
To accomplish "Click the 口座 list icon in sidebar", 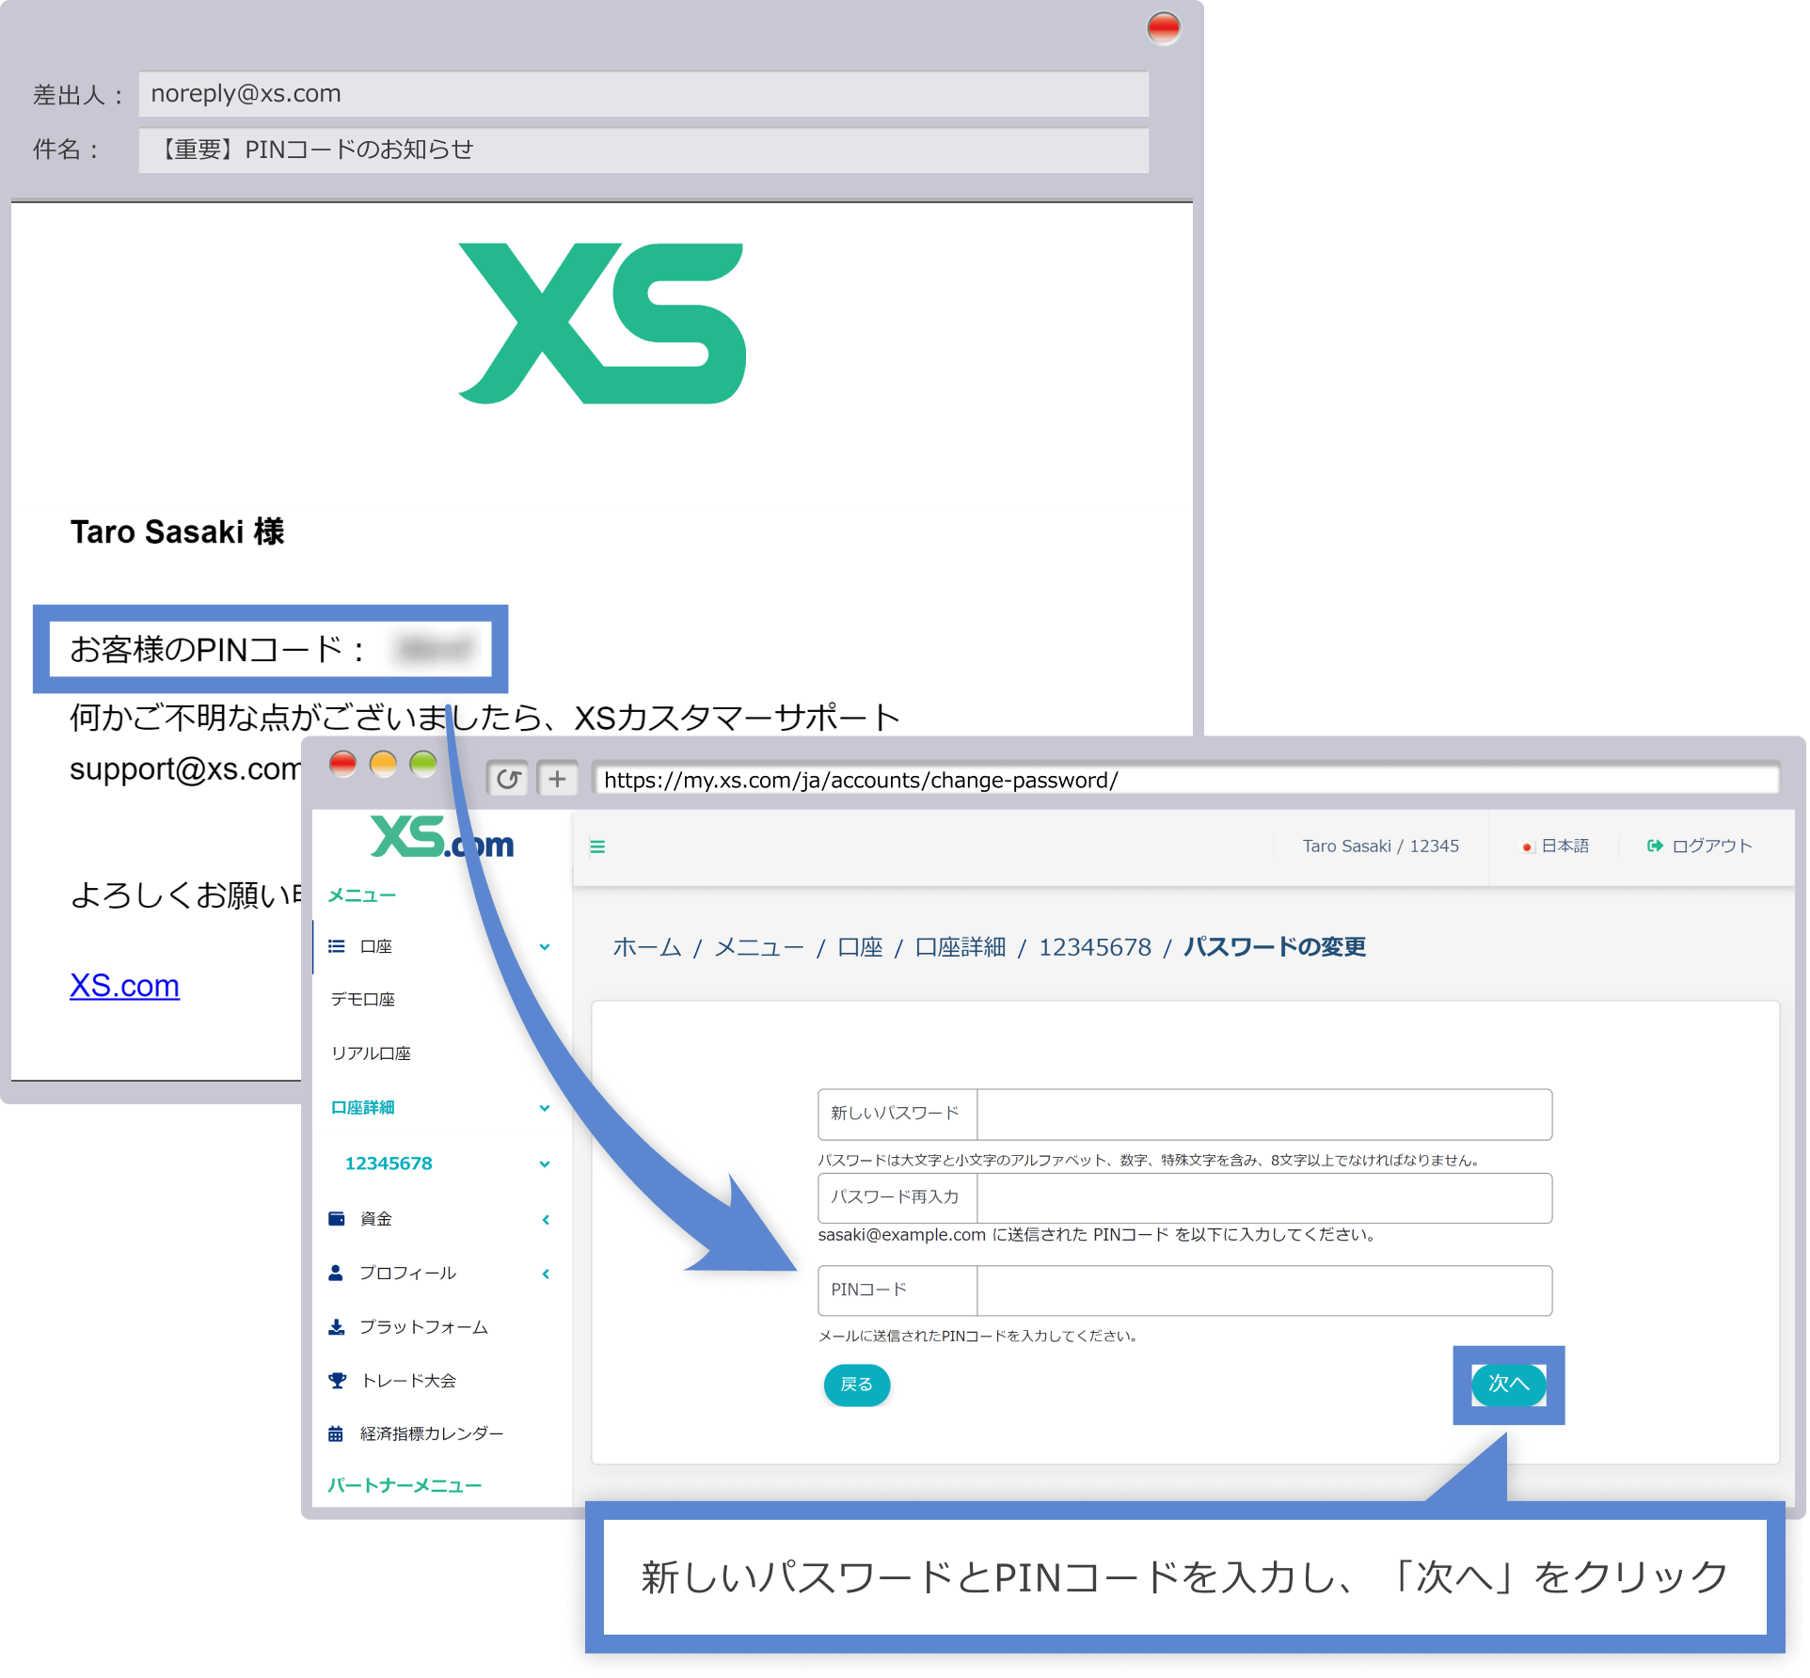I will 336,946.
